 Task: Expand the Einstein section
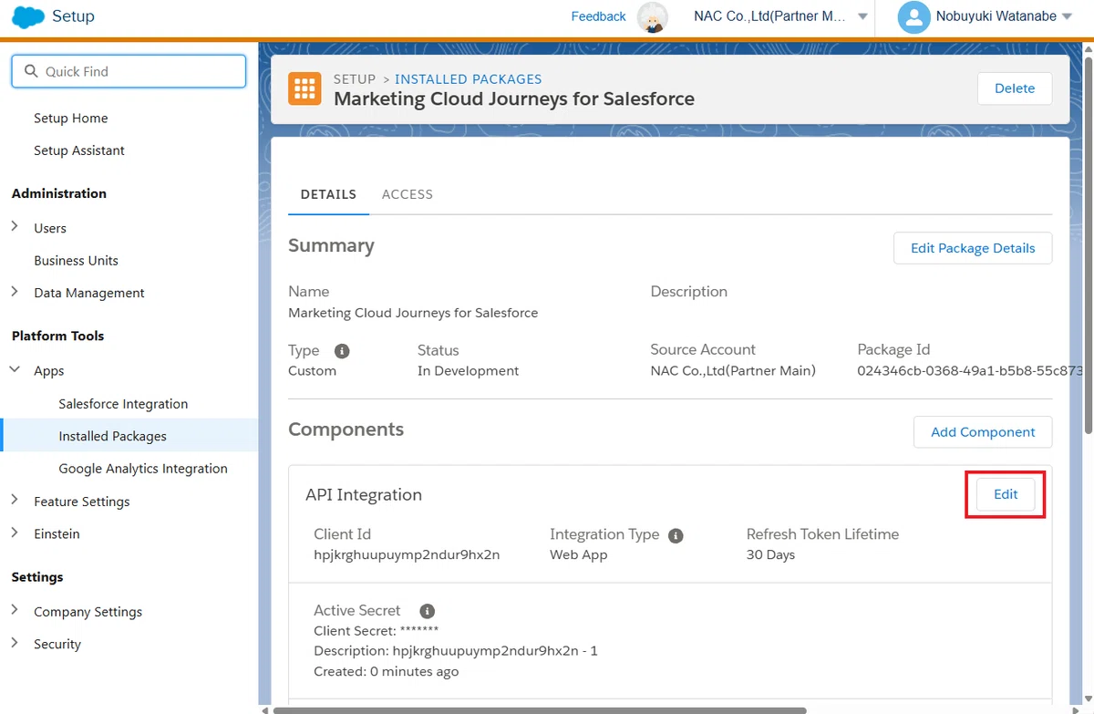point(15,533)
